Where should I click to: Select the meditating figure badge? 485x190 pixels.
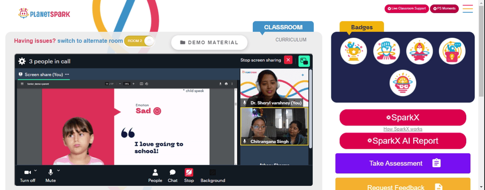pos(420,51)
